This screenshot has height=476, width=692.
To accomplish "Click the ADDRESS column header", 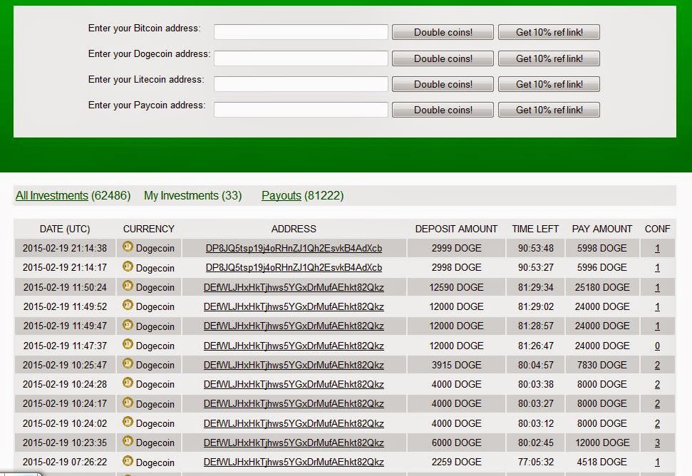I will [x=294, y=229].
